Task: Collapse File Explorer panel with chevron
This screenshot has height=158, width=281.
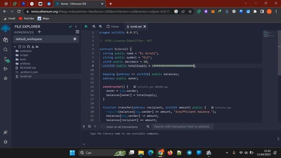Action: pos(76,26)
